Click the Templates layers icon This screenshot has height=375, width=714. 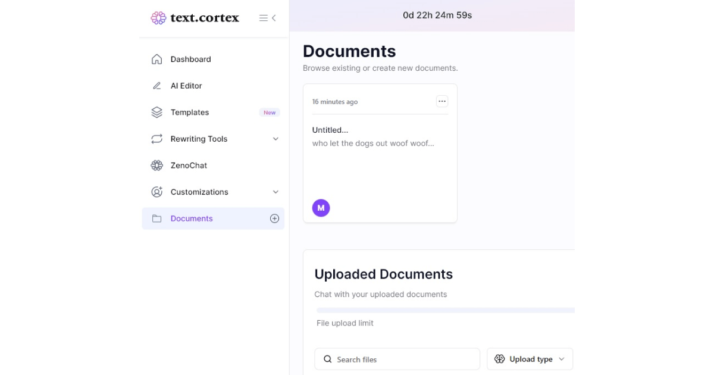(156, 112)
